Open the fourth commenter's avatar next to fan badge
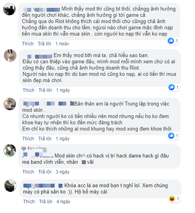This screenshot has height=213, width=195. coord(10,150)
